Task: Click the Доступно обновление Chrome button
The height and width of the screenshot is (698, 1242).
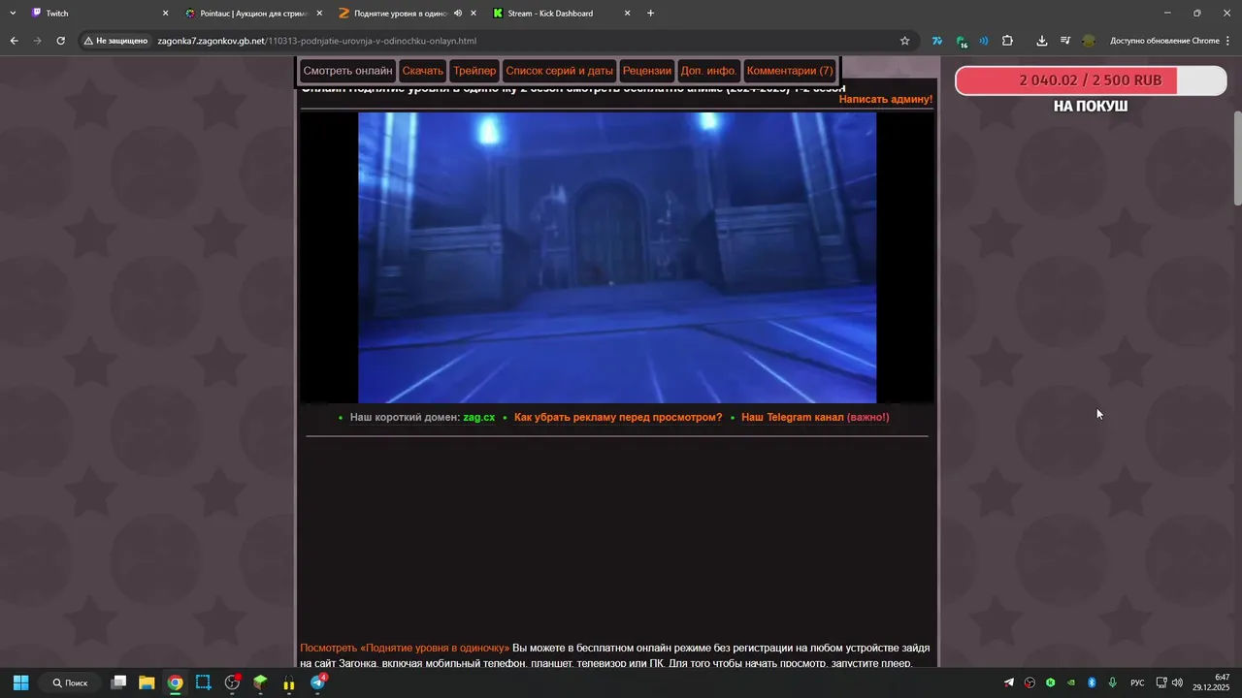Action: 1164,41
